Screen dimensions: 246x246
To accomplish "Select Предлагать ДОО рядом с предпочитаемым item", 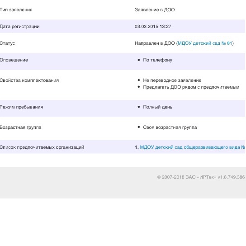I will pyautogui.click(x=191, y=87).
